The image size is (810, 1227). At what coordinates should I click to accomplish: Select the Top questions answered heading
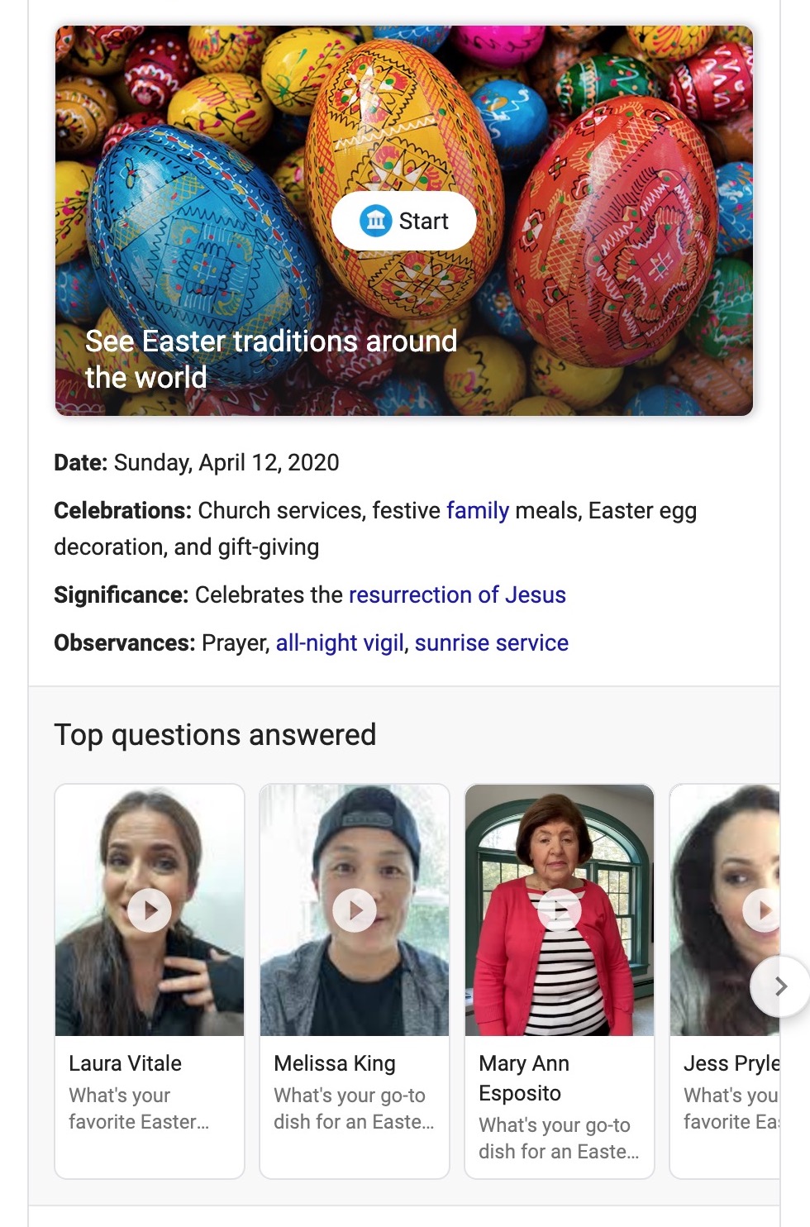click(215, 734)
